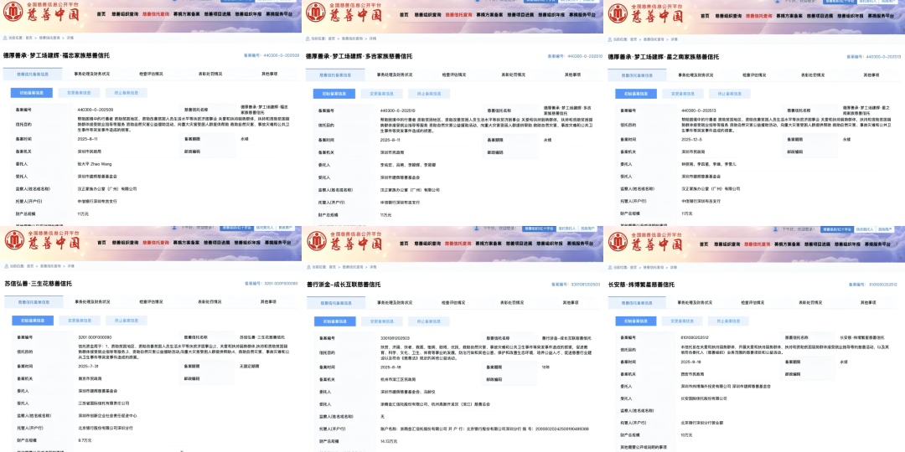
Task: Go to 首页 menu in the 福忠家族 panel
Action: 101,13
